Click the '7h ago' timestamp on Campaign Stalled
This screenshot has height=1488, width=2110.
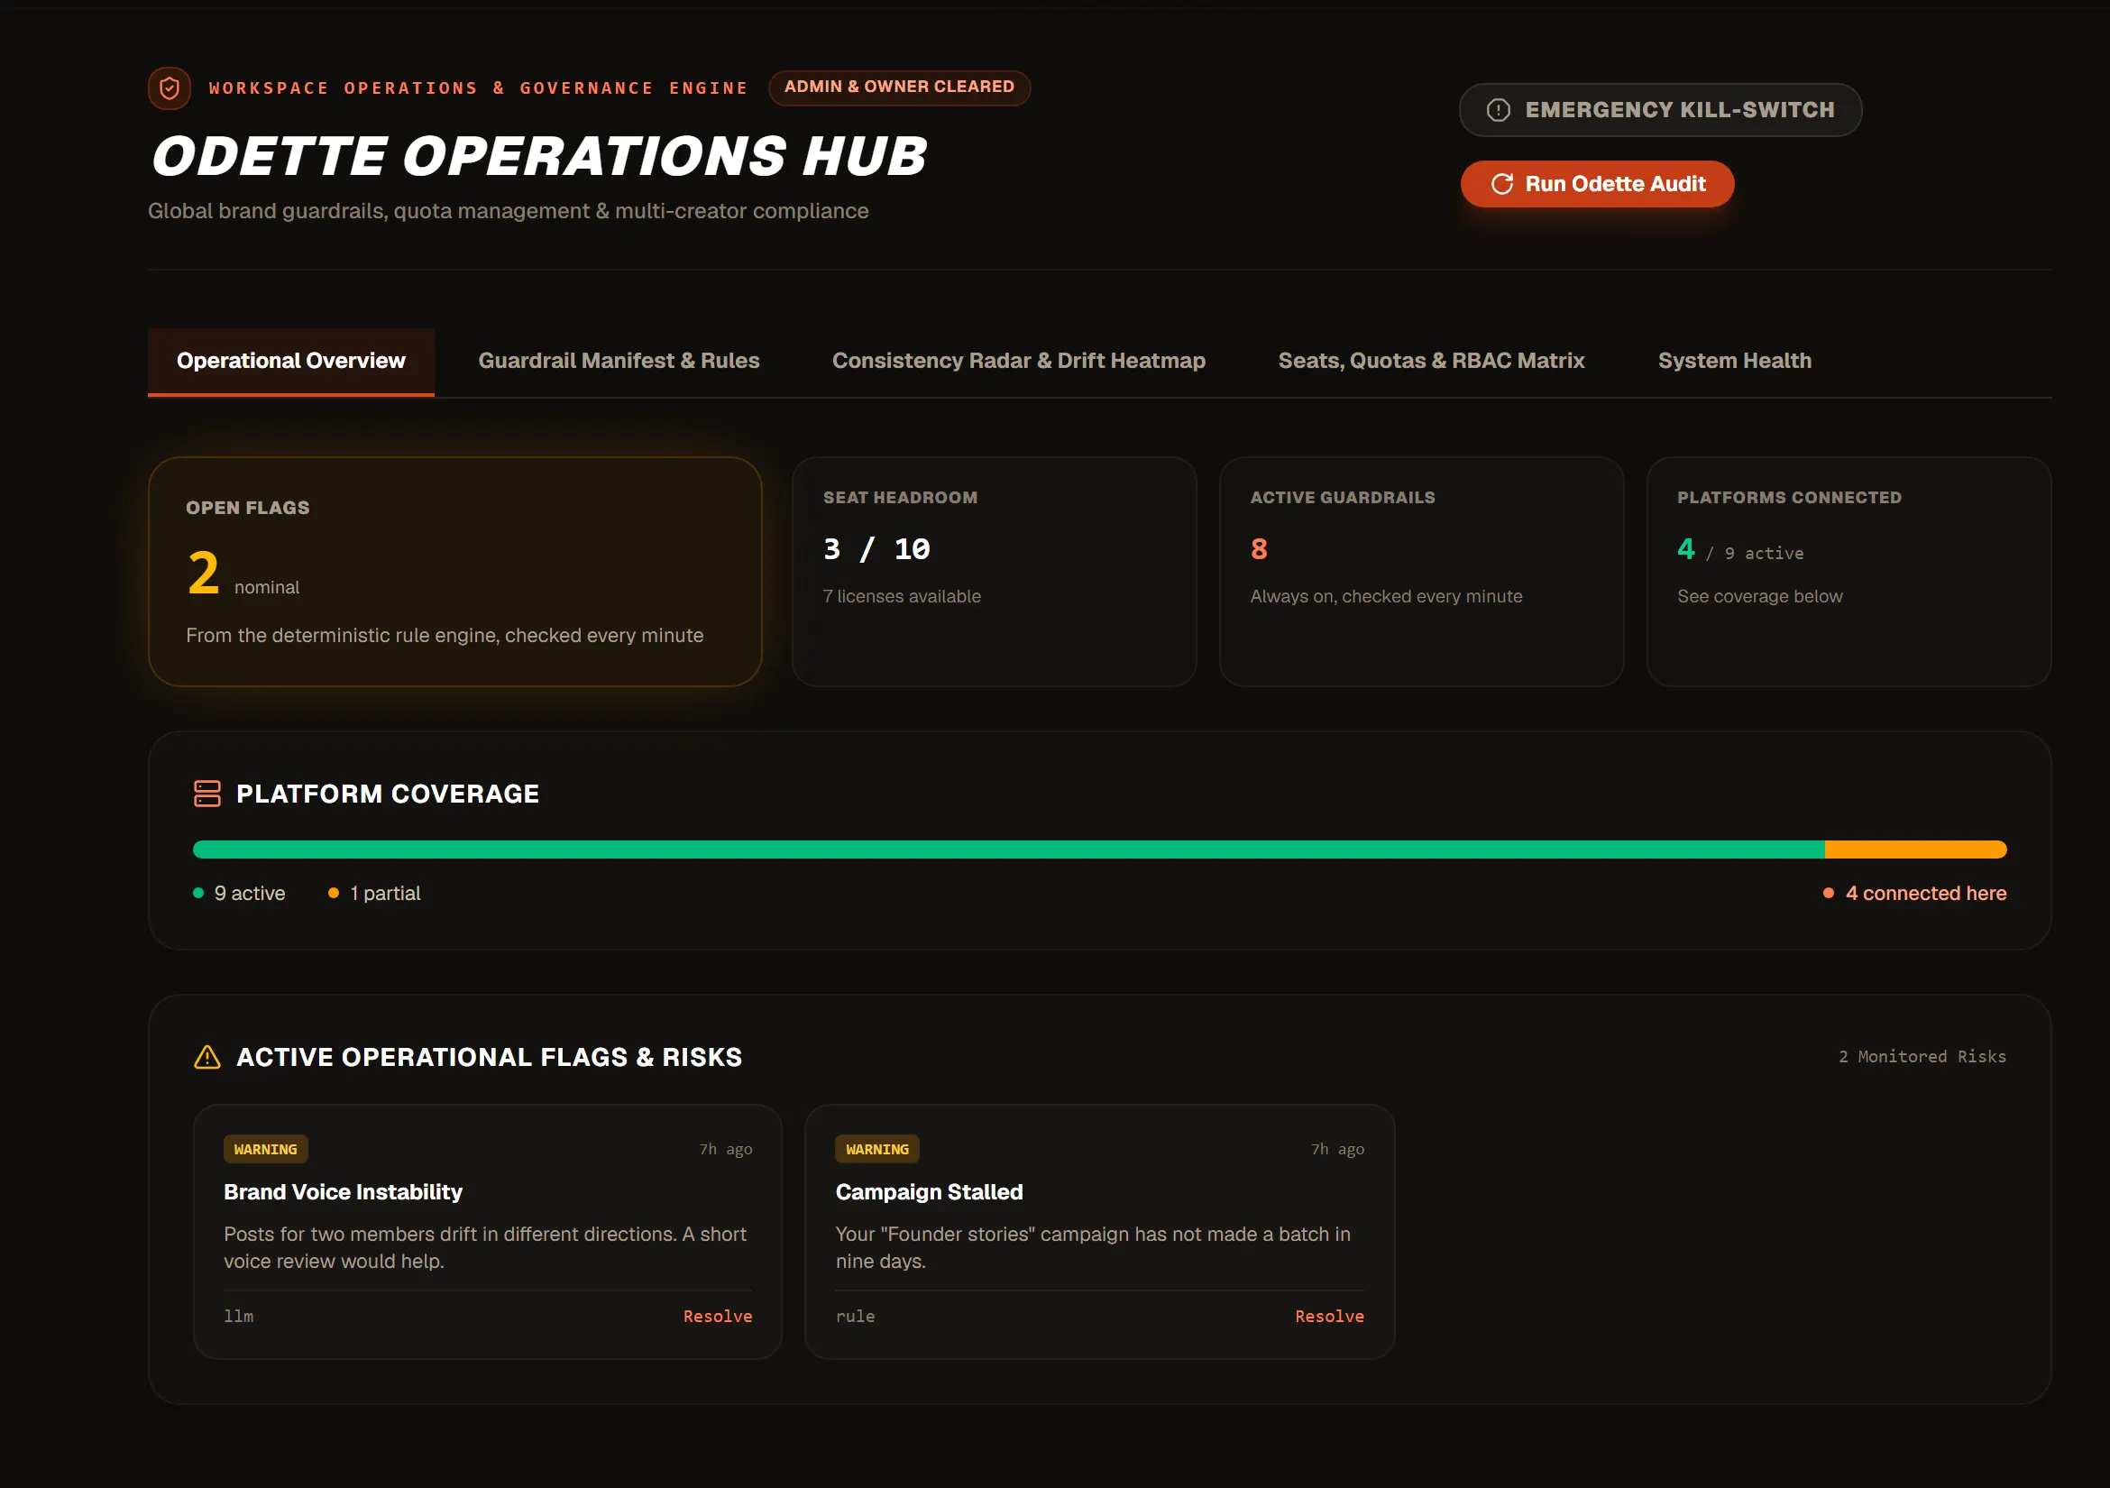point(1337,1149)
